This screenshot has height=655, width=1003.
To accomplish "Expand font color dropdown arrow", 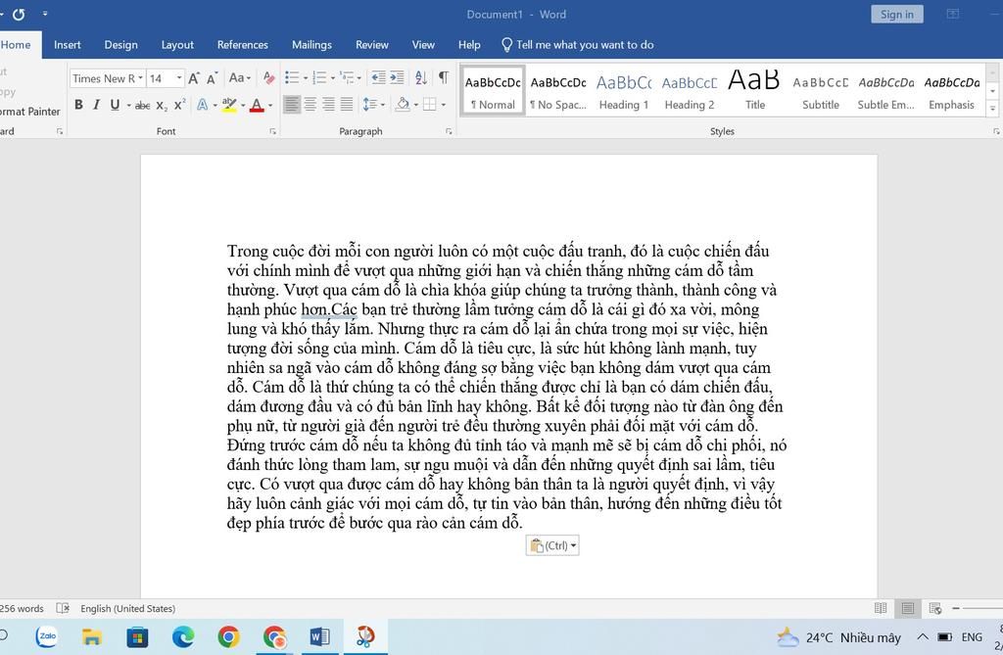I will [270, 105].
